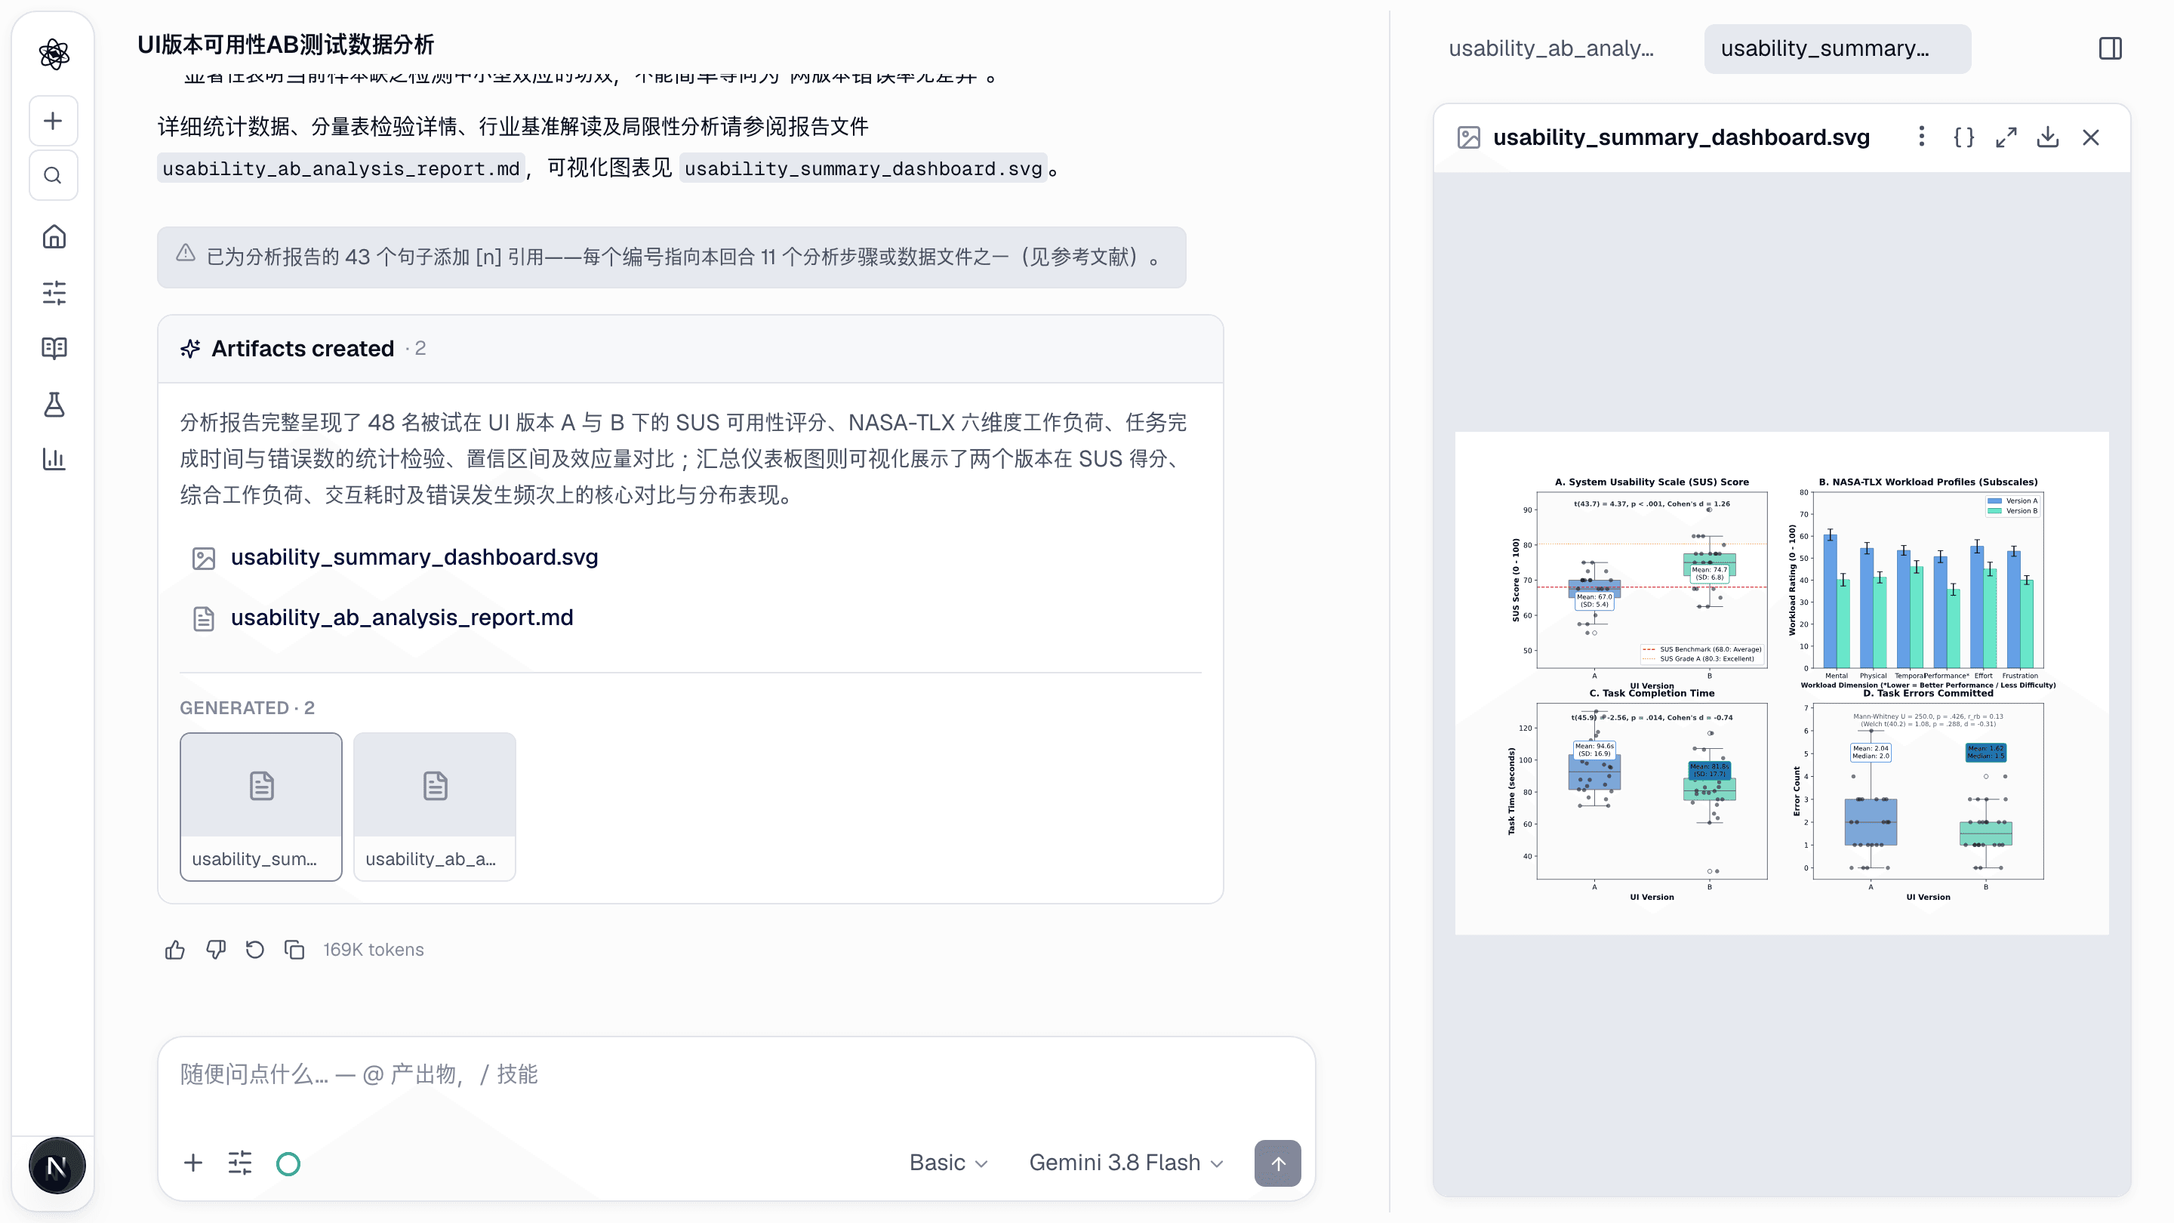Give thumbs down to the response
Screen dimensions: 2174x1223
(215, 950)
